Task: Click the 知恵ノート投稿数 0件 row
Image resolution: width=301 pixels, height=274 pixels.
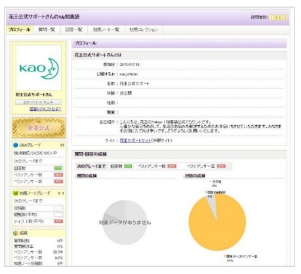Action: click(x=38, y=264)
